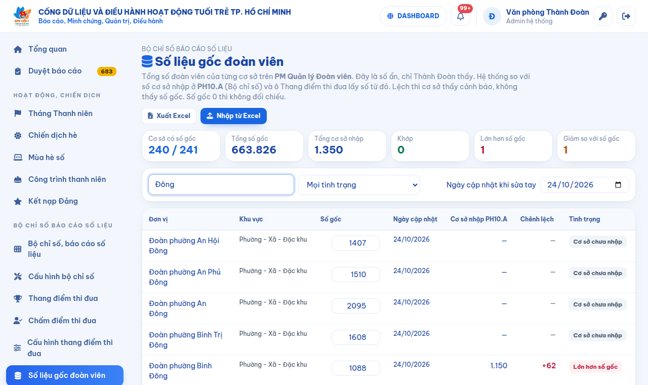Image resolution: width=648 pixels, height=385 pixels.
Task: Click the Tổng quan home icon
Action: 18,49
